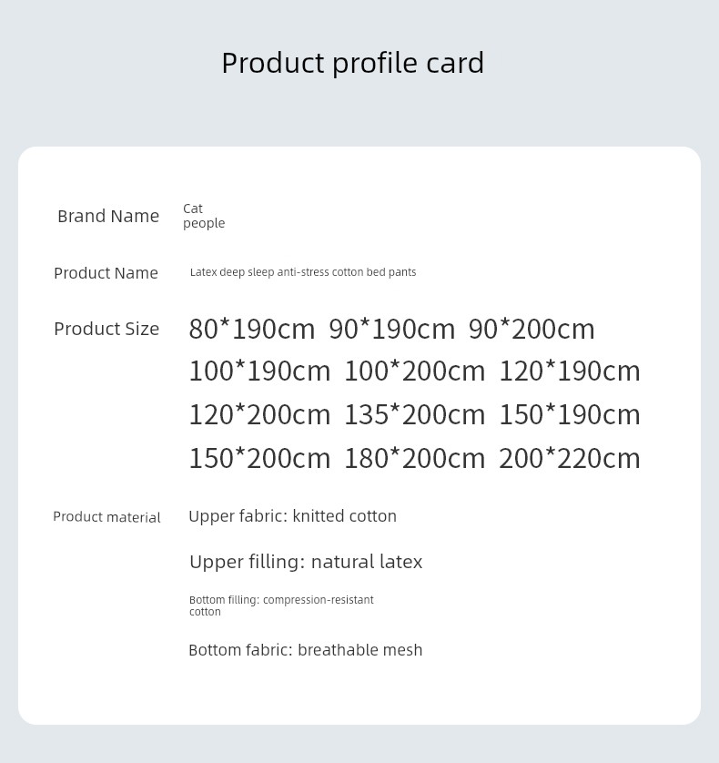
Task: Click "Upper filling: natural latex" line
Action: point(306,562)
